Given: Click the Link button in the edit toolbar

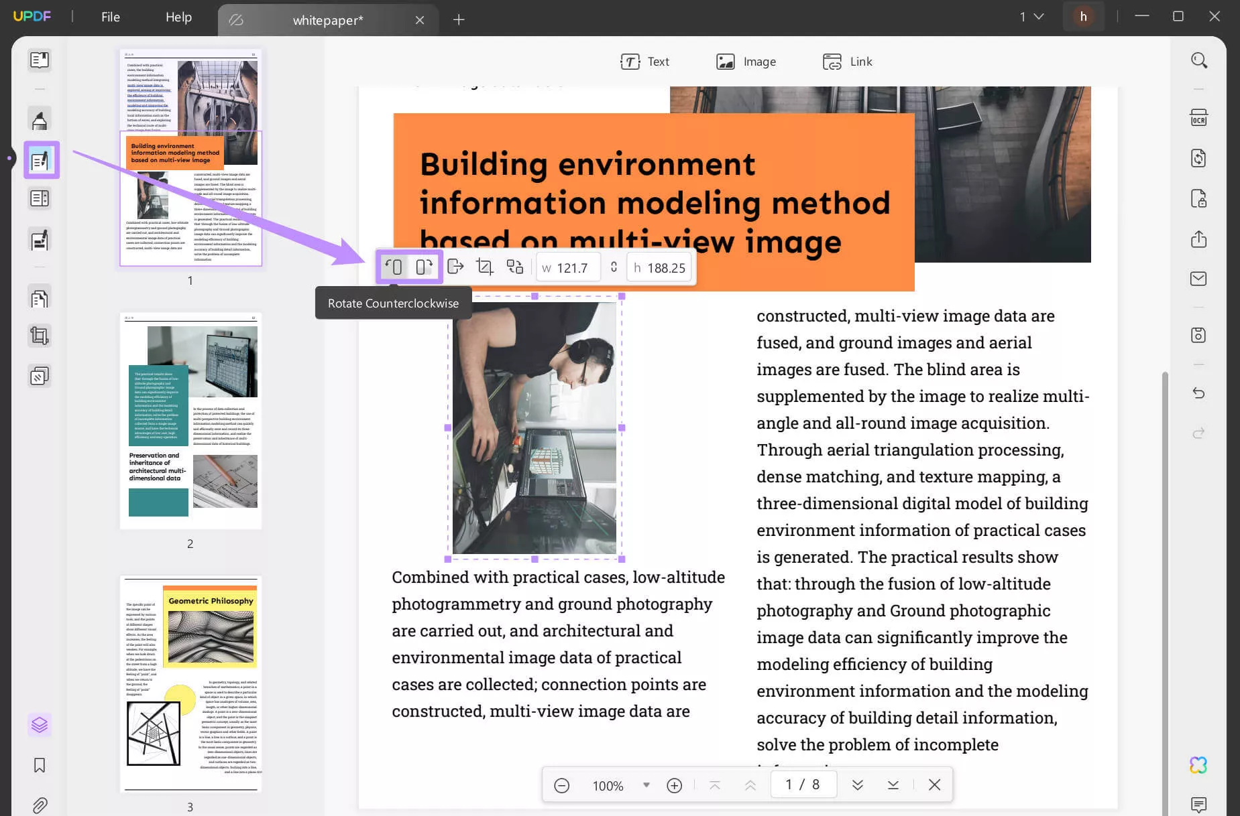Looking at the screenshot, I should click(848, 62).
